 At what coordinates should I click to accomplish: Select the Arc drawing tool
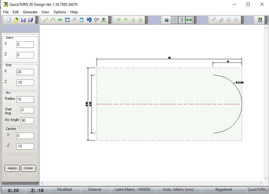coord(53,20)
